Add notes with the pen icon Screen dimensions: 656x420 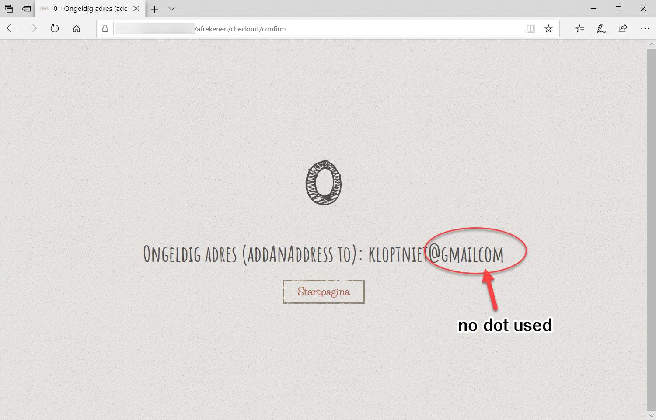[x=601, y=29]
